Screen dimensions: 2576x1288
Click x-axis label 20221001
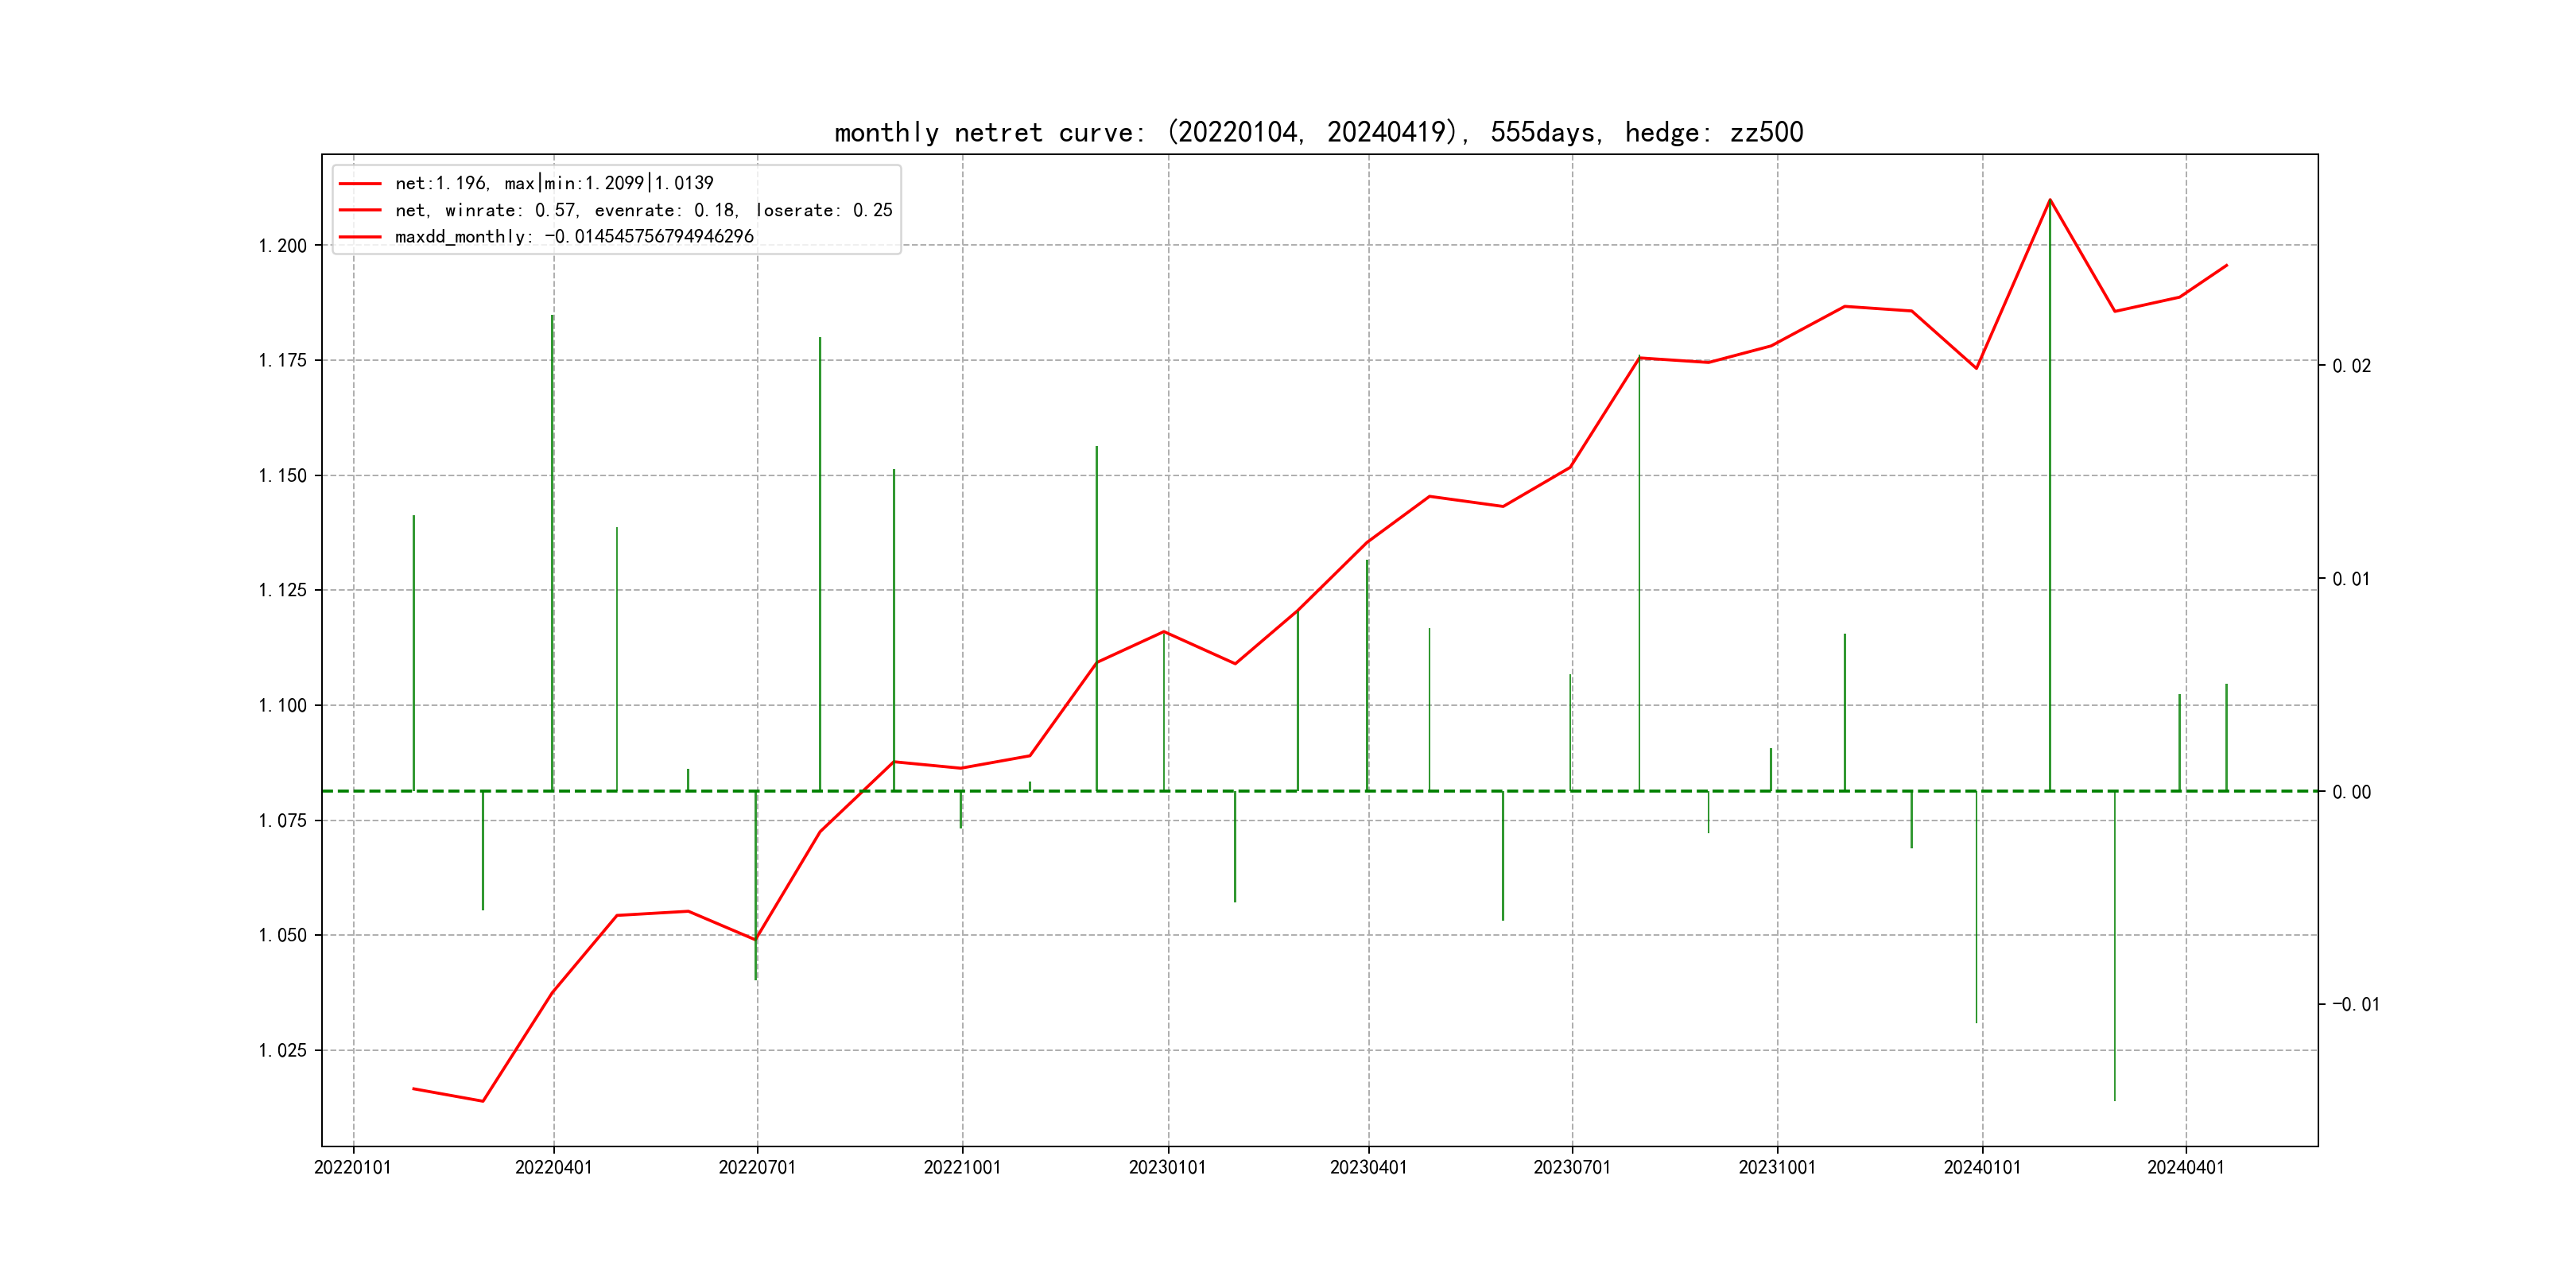[x=962, y=1168]
